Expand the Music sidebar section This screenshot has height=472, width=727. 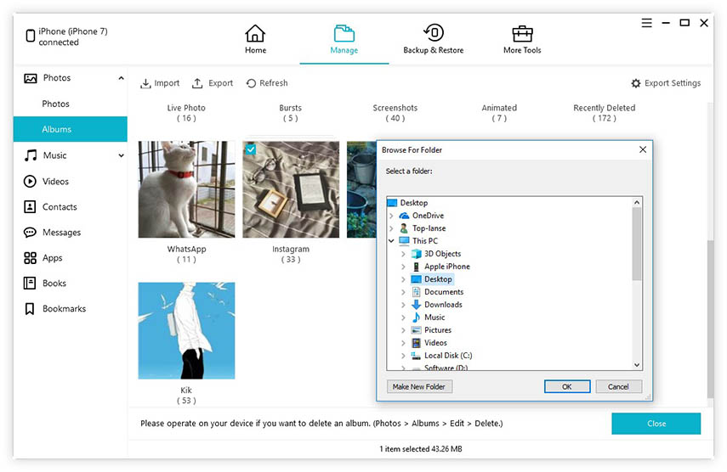[x=121, y=155]
